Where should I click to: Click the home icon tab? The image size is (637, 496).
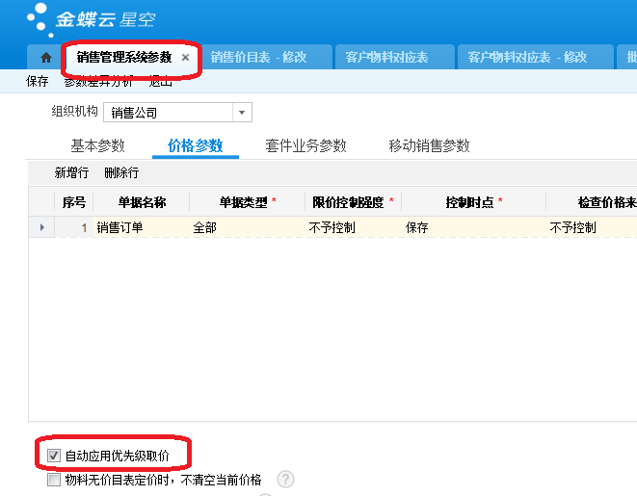click(45, 58)
